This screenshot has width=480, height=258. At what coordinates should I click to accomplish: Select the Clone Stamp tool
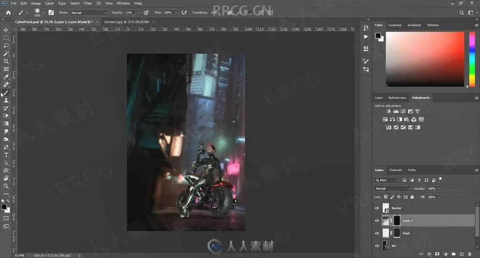pos(6,100)
